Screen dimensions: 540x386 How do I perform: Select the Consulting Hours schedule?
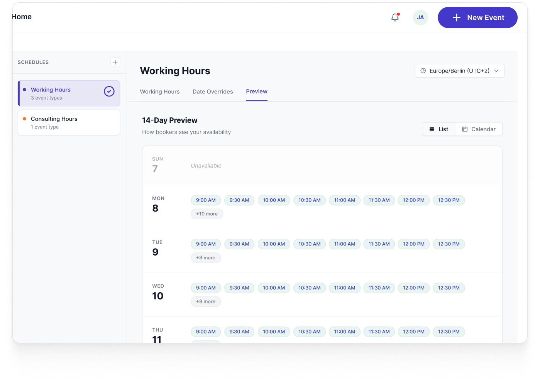point(69,122)
